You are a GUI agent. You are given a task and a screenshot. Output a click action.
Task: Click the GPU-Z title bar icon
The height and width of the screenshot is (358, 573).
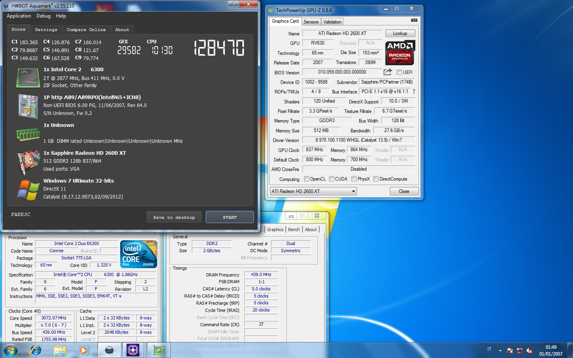(x=271, y=10)
